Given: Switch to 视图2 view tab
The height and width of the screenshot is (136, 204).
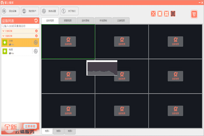Looking at the screenshot, I should coord(59,131).
